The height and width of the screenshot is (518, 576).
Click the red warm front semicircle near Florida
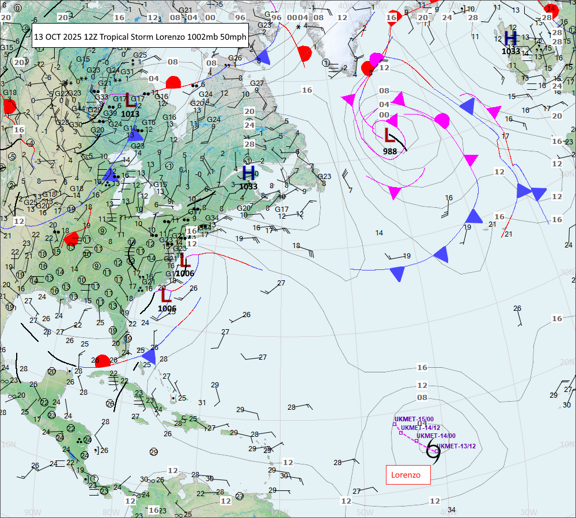pyautogui.click(x=102, y=361)
